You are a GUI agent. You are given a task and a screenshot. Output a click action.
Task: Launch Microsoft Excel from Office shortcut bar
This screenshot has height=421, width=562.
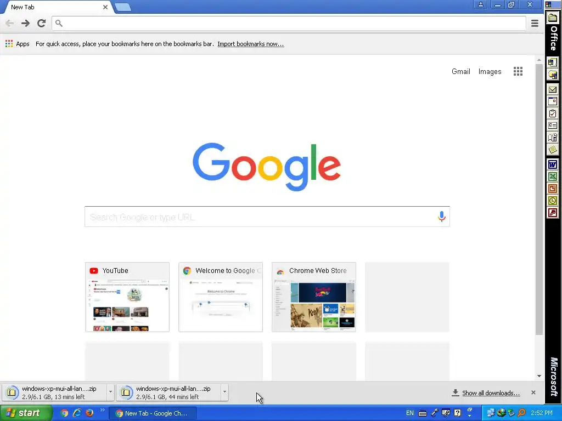click(553, 177)
